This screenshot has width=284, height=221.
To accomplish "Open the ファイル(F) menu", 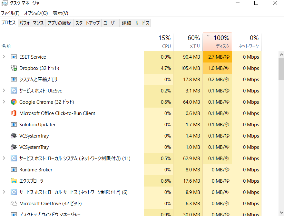I will 10,13.
